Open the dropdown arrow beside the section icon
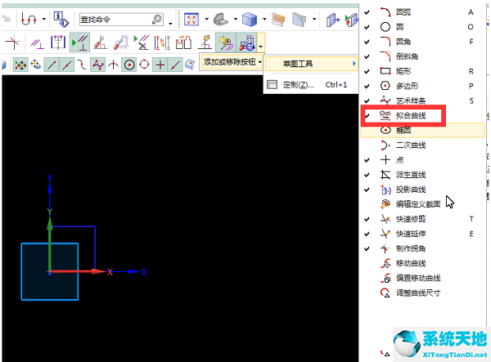 [314, 20]
